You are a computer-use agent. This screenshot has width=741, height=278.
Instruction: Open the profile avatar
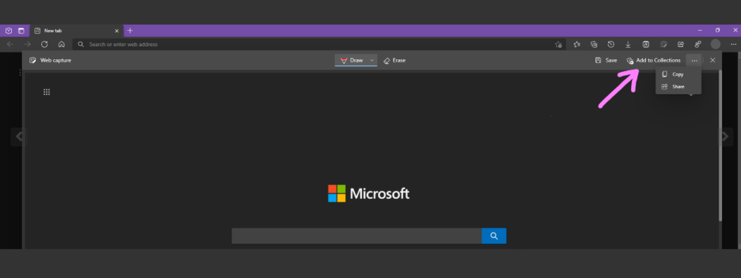coord(716,44)
